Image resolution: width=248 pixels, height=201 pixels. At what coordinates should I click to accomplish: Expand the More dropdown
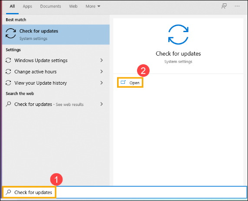93,7
